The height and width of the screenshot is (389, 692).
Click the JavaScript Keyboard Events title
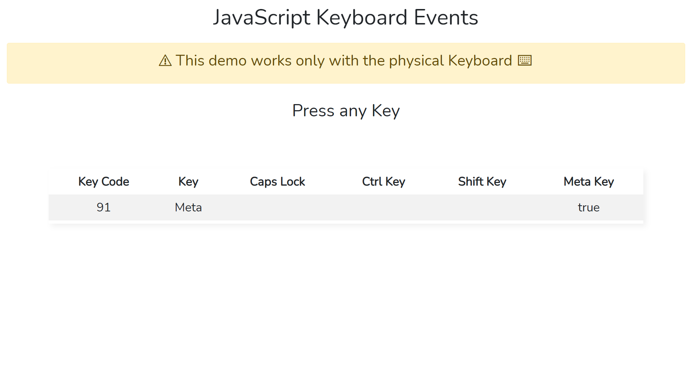[x=345, y=17]
